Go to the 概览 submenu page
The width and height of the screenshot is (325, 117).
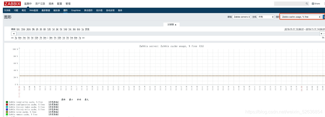24,11
